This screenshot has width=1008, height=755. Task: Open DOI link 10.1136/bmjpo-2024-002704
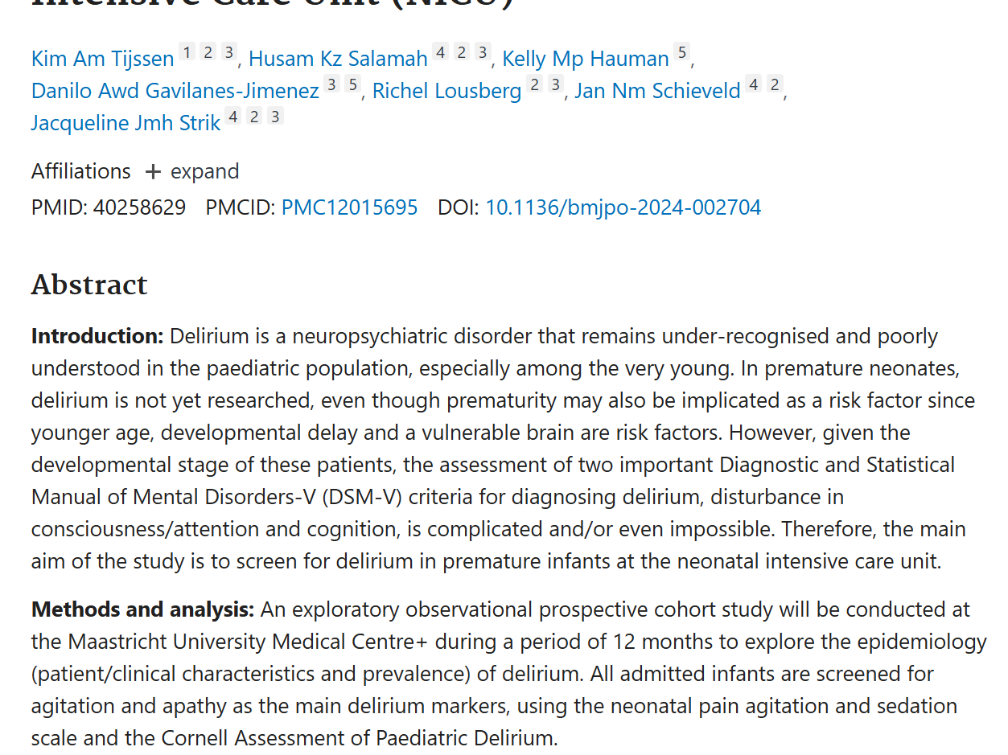623,207
